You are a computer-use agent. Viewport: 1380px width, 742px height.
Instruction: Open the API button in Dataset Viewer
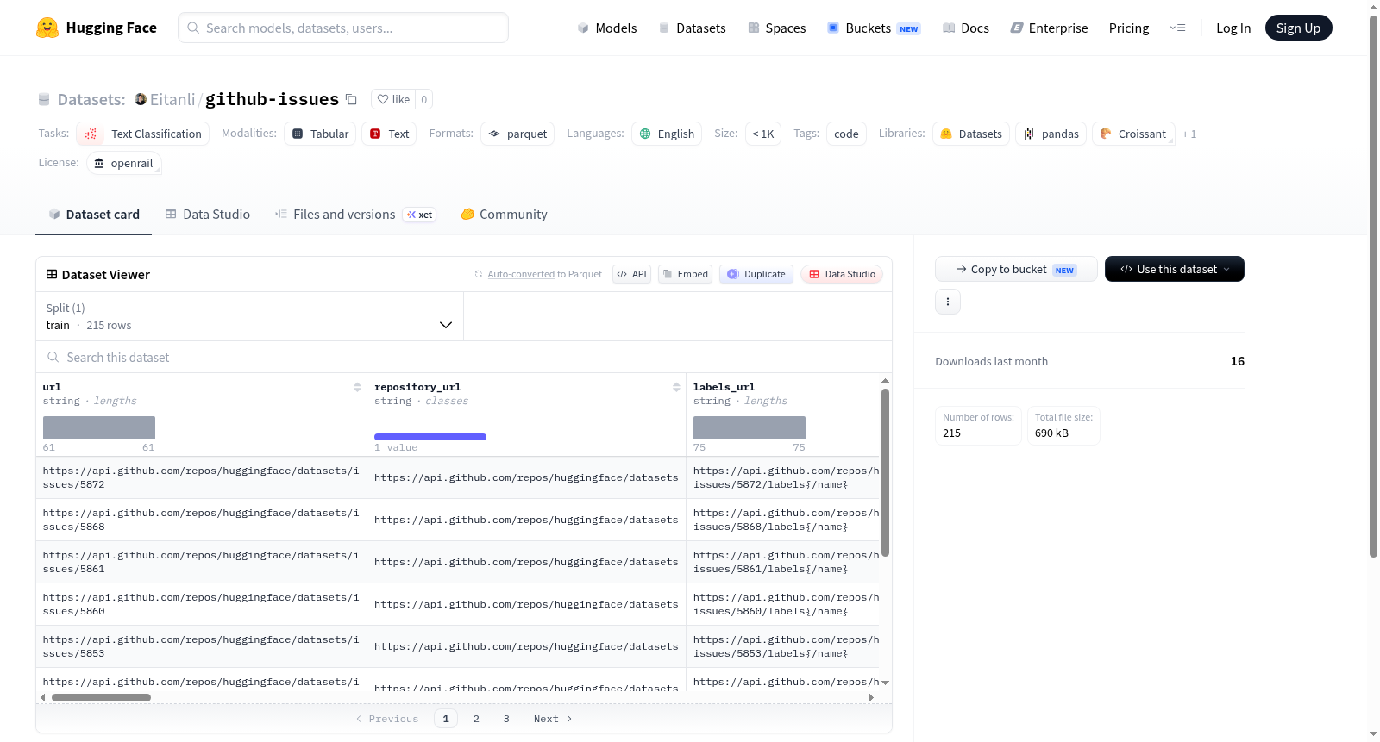631,274
